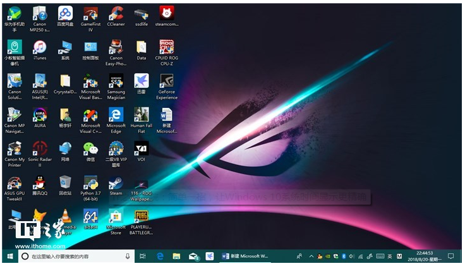Select the 116 - ROG Wallpape... file
This screenshot has height=266, width=465.
tap(142, 191)
